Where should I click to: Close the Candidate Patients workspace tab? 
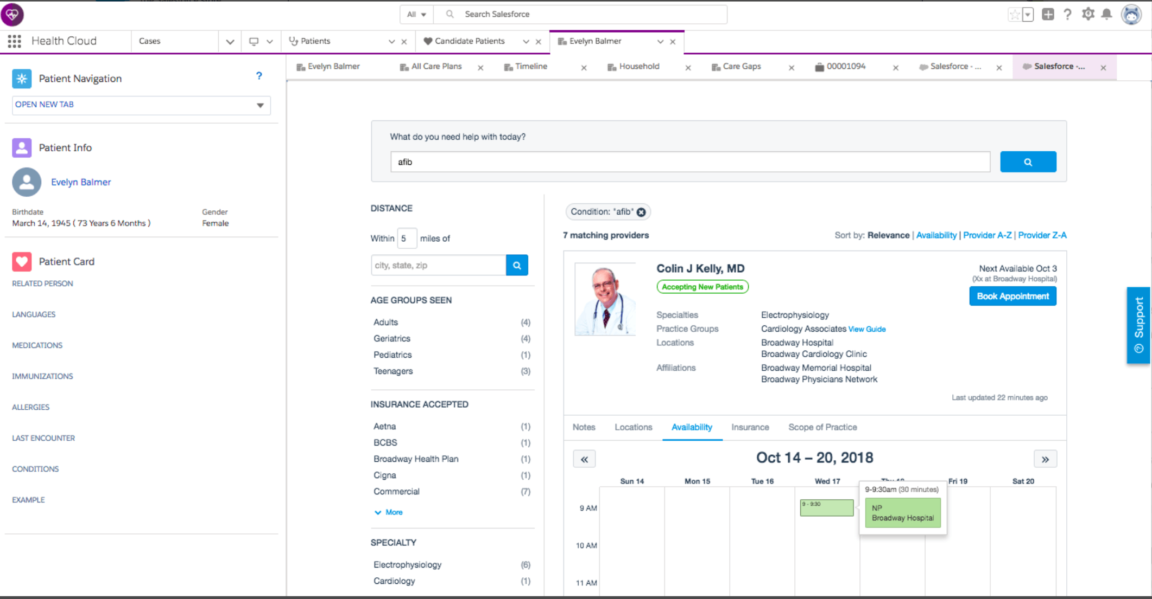pos(538,42)
